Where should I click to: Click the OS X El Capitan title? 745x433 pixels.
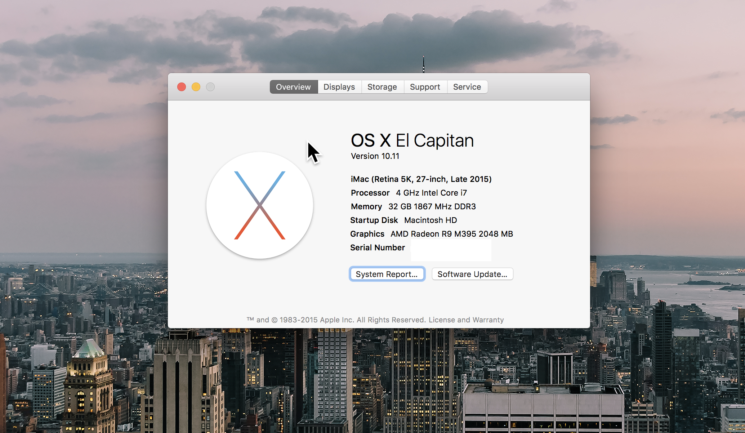412,140
